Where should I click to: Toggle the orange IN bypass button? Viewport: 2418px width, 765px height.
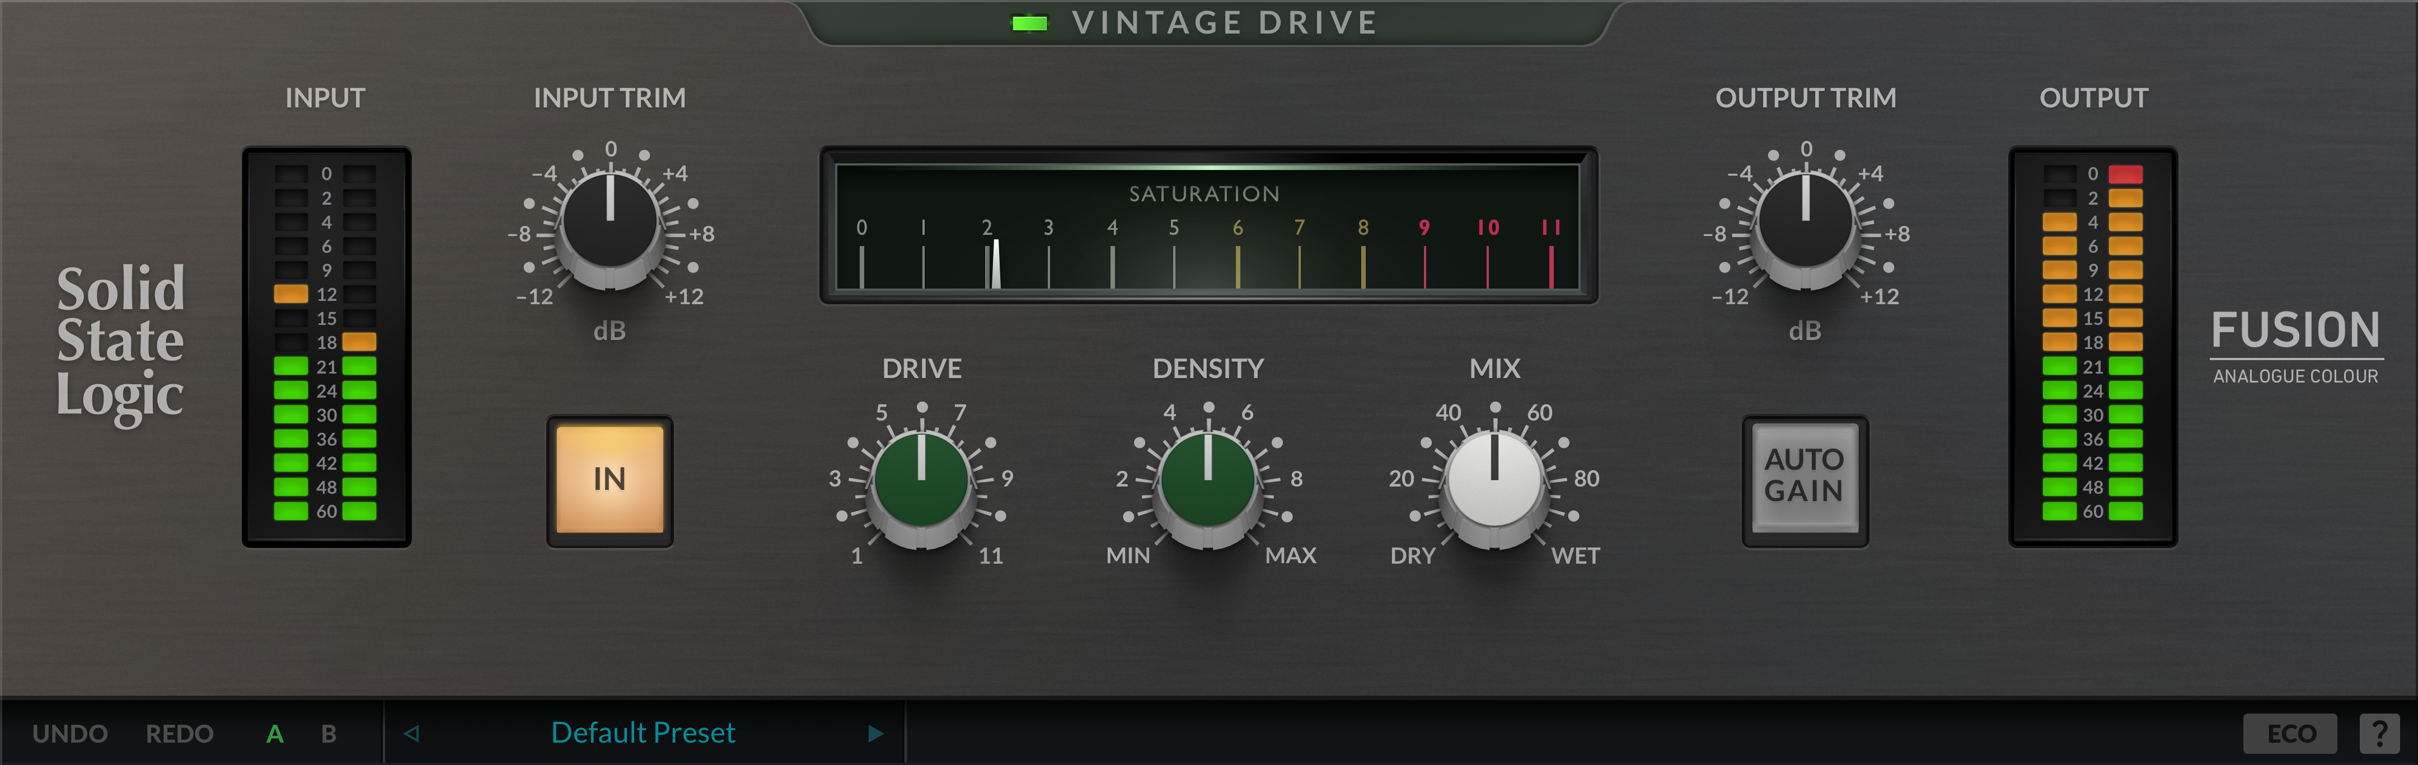[610, 480]
